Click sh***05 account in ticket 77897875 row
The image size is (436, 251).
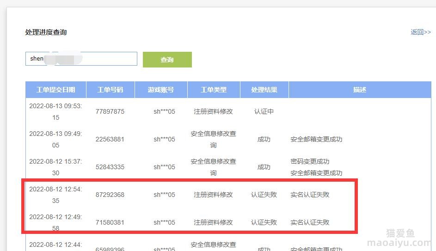point(164,111)
